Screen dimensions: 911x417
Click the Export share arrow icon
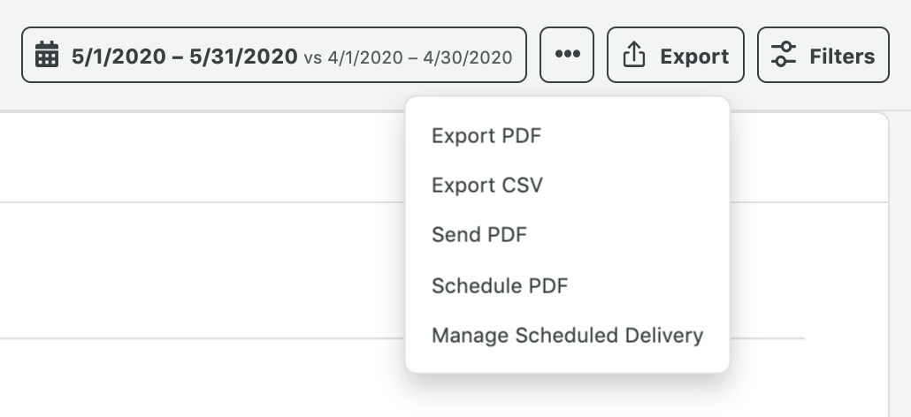click(634, 55)
